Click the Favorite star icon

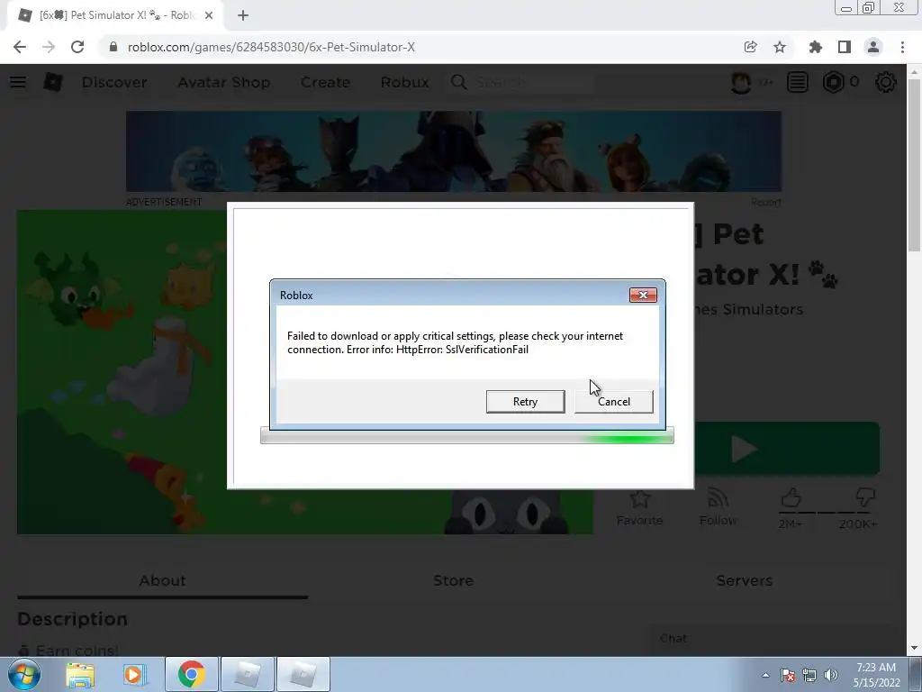639,499
